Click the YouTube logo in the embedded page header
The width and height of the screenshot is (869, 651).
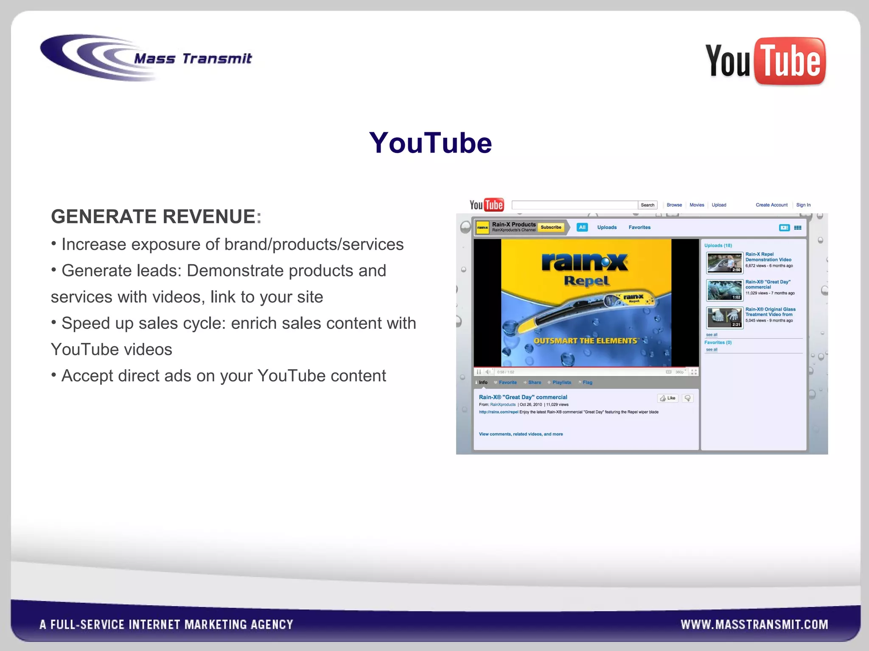click(x=486, y=205)
